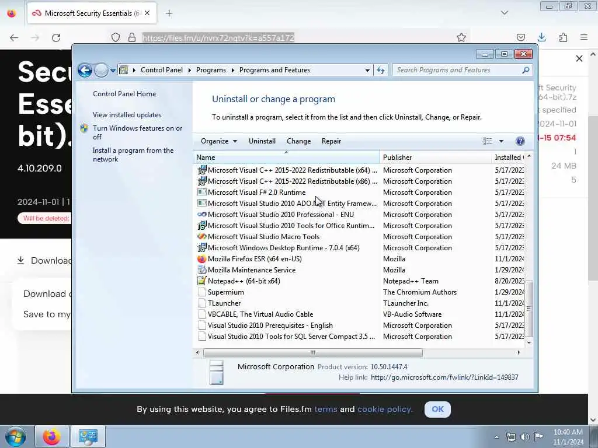Open the Help question mark icon
598x448 pixels.
(x=520, y=141)
